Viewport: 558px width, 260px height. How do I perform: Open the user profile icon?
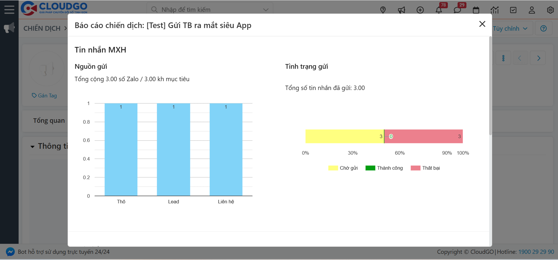click(x=532, y=10)
